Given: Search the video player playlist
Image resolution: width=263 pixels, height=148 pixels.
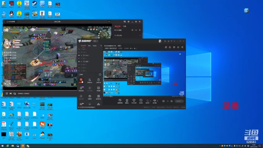Looking at the screenshot, I should coord(136,30).
